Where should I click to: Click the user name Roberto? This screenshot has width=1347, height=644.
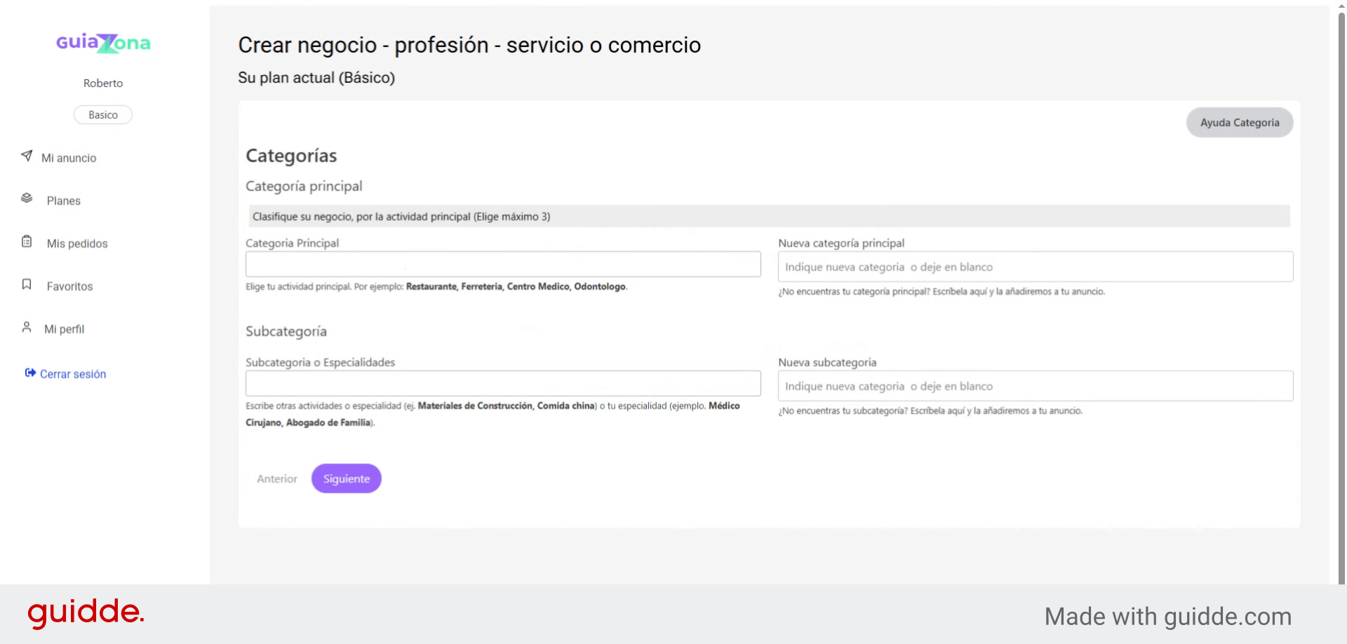[103, 83]
